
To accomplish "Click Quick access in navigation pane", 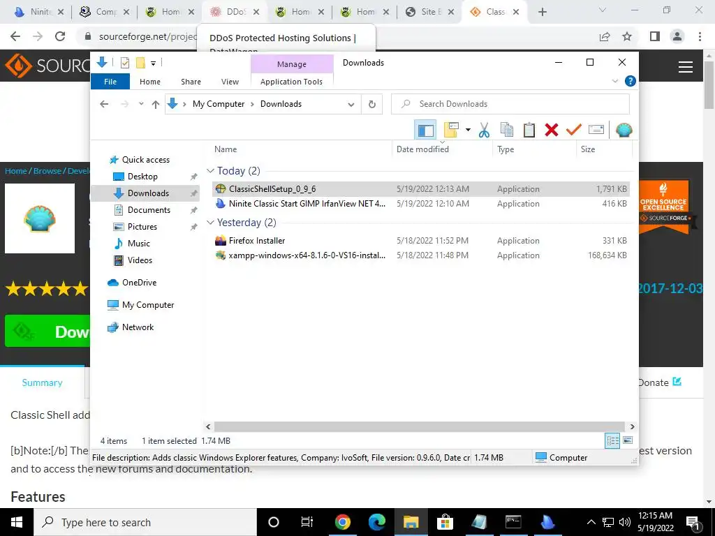I will [x=145, y=160].
